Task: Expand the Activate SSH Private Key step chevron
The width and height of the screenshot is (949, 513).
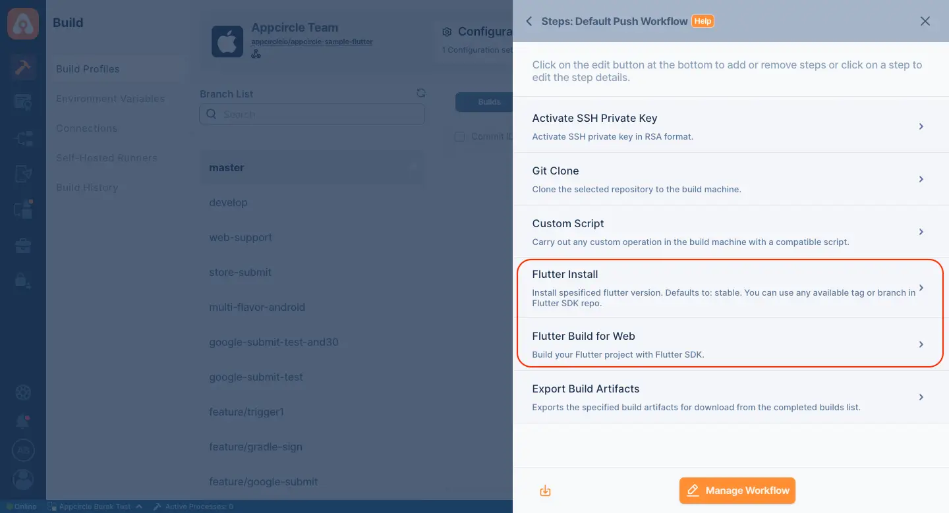Action: (x=921, y=126)
